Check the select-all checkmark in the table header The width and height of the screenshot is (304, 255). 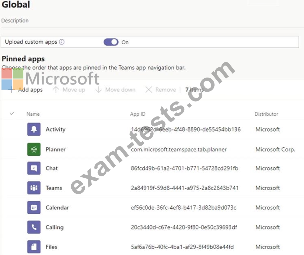[x=12, y=114]
